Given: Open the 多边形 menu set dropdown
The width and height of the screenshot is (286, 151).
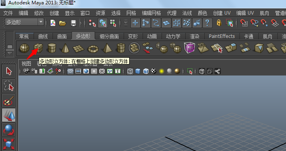Looking at the screenshot, I should [x=24, y=22].
